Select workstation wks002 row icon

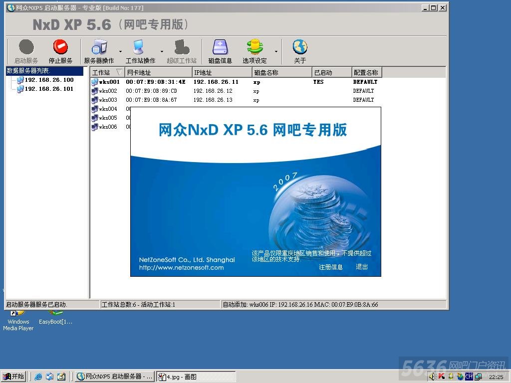94,91
